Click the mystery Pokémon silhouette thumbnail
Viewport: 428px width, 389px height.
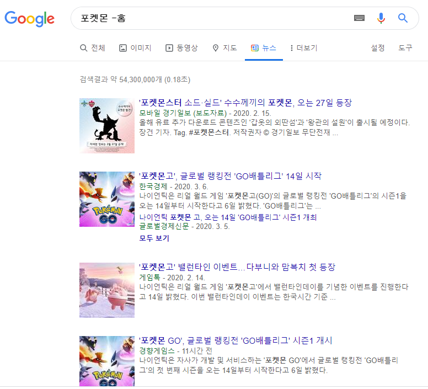point(107,126)
